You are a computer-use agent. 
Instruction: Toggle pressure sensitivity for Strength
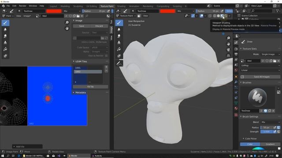click(275, 132)
